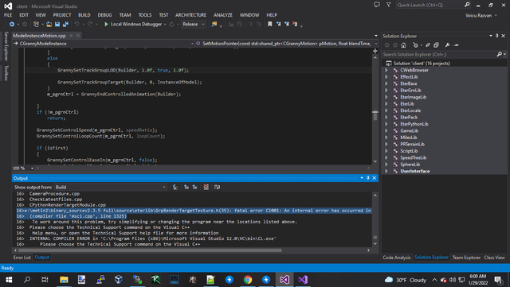Image resolution: width=510 pixels, height=287 pixels.
Task: Click the notifications filter funnel icon
Action: [389, 5]
